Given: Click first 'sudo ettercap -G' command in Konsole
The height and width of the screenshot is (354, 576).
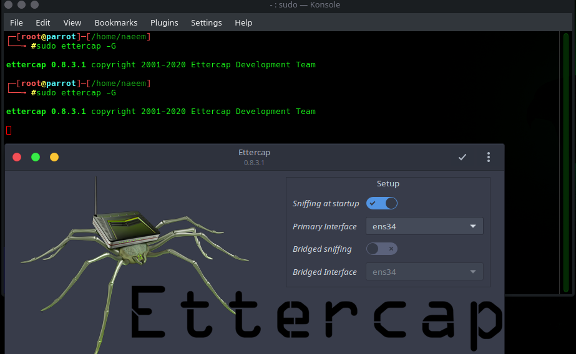Looking at the screenshot, I should tap(76, 46).
